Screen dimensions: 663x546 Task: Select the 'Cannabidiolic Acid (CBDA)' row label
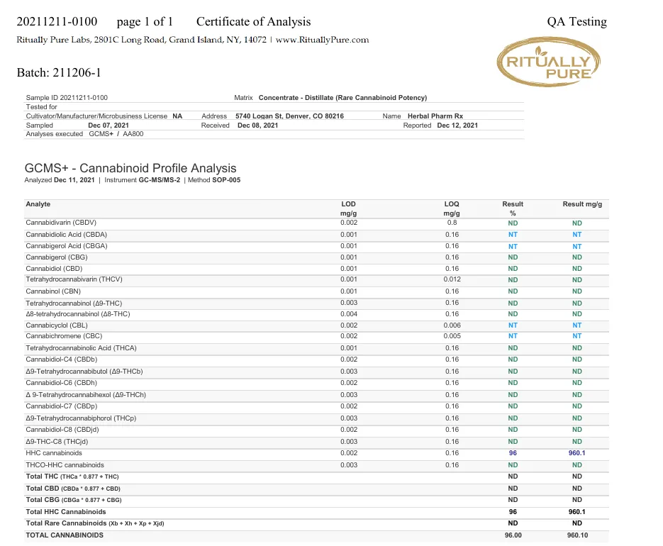pos(67,235)
